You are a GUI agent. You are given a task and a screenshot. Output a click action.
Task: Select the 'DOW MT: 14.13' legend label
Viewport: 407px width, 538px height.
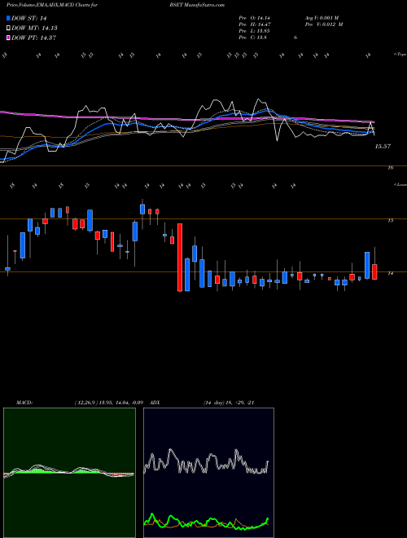[34, 29]
